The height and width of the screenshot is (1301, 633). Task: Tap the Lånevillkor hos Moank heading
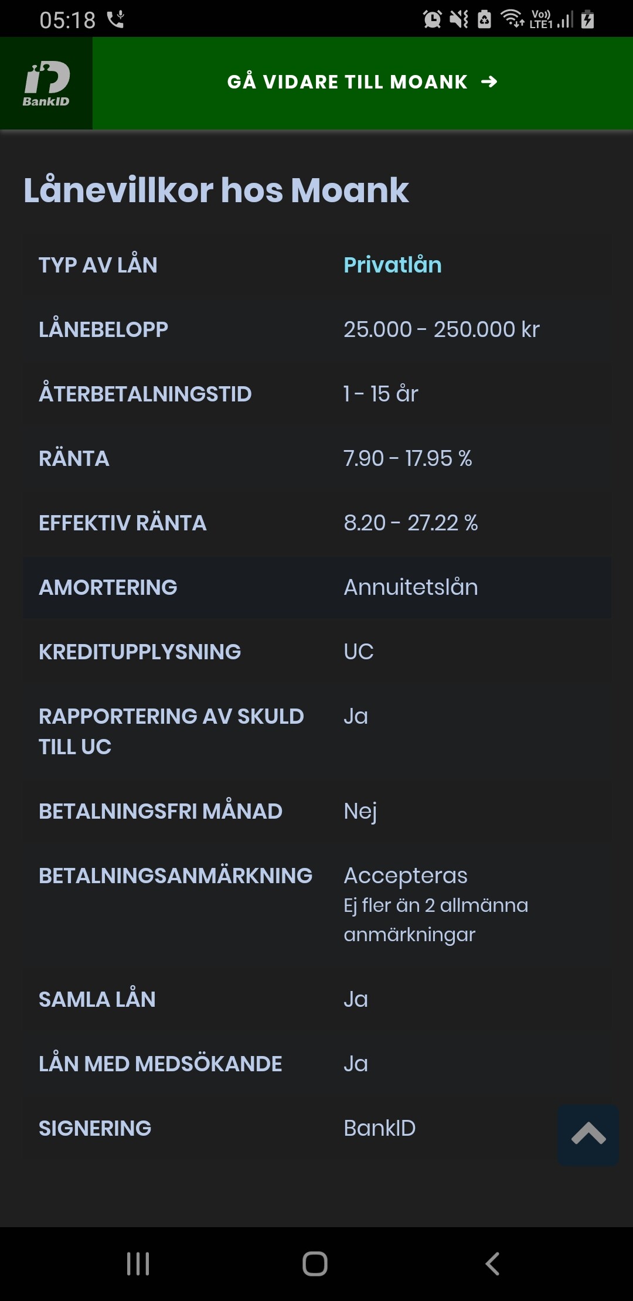216,190
